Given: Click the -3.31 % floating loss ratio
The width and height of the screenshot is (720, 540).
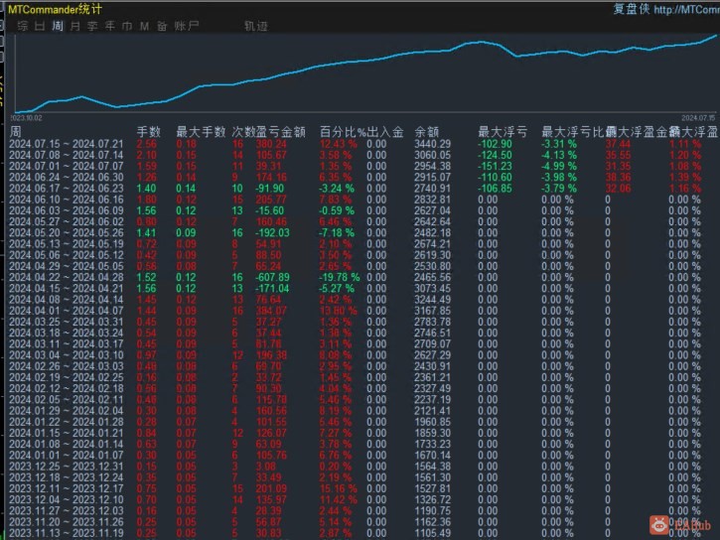Looking at the screenshot, I should [559, 144].
